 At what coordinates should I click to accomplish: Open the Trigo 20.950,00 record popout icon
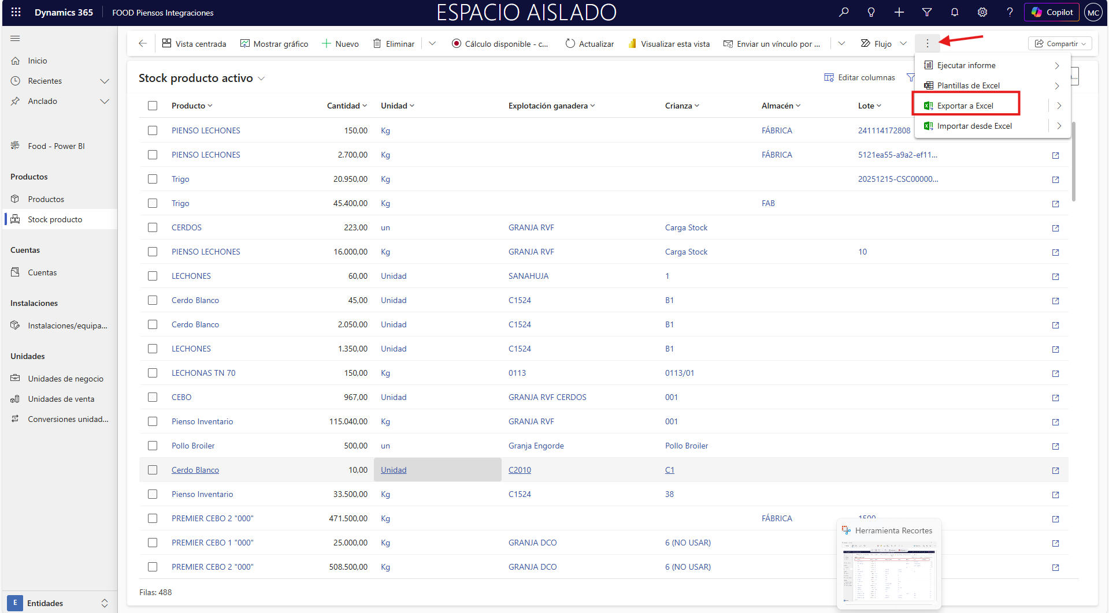[1055, 180]
